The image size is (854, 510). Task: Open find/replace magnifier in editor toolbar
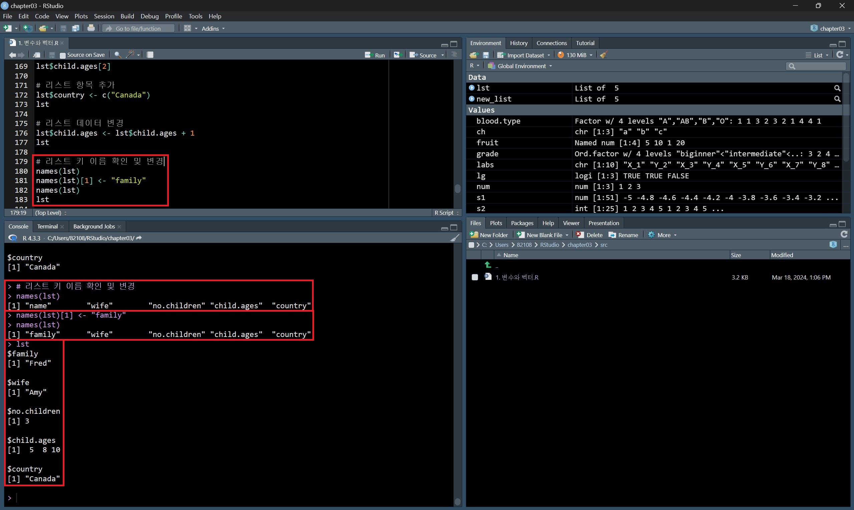click(x=117, y=55)
